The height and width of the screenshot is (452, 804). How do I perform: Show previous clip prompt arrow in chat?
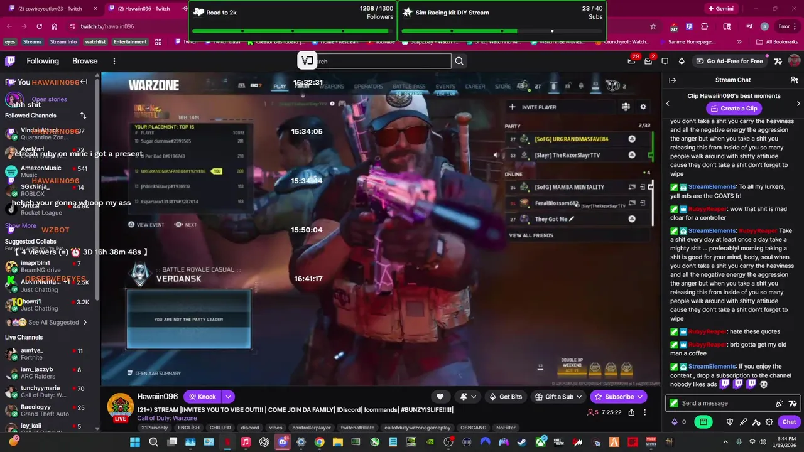pos(668,103)
